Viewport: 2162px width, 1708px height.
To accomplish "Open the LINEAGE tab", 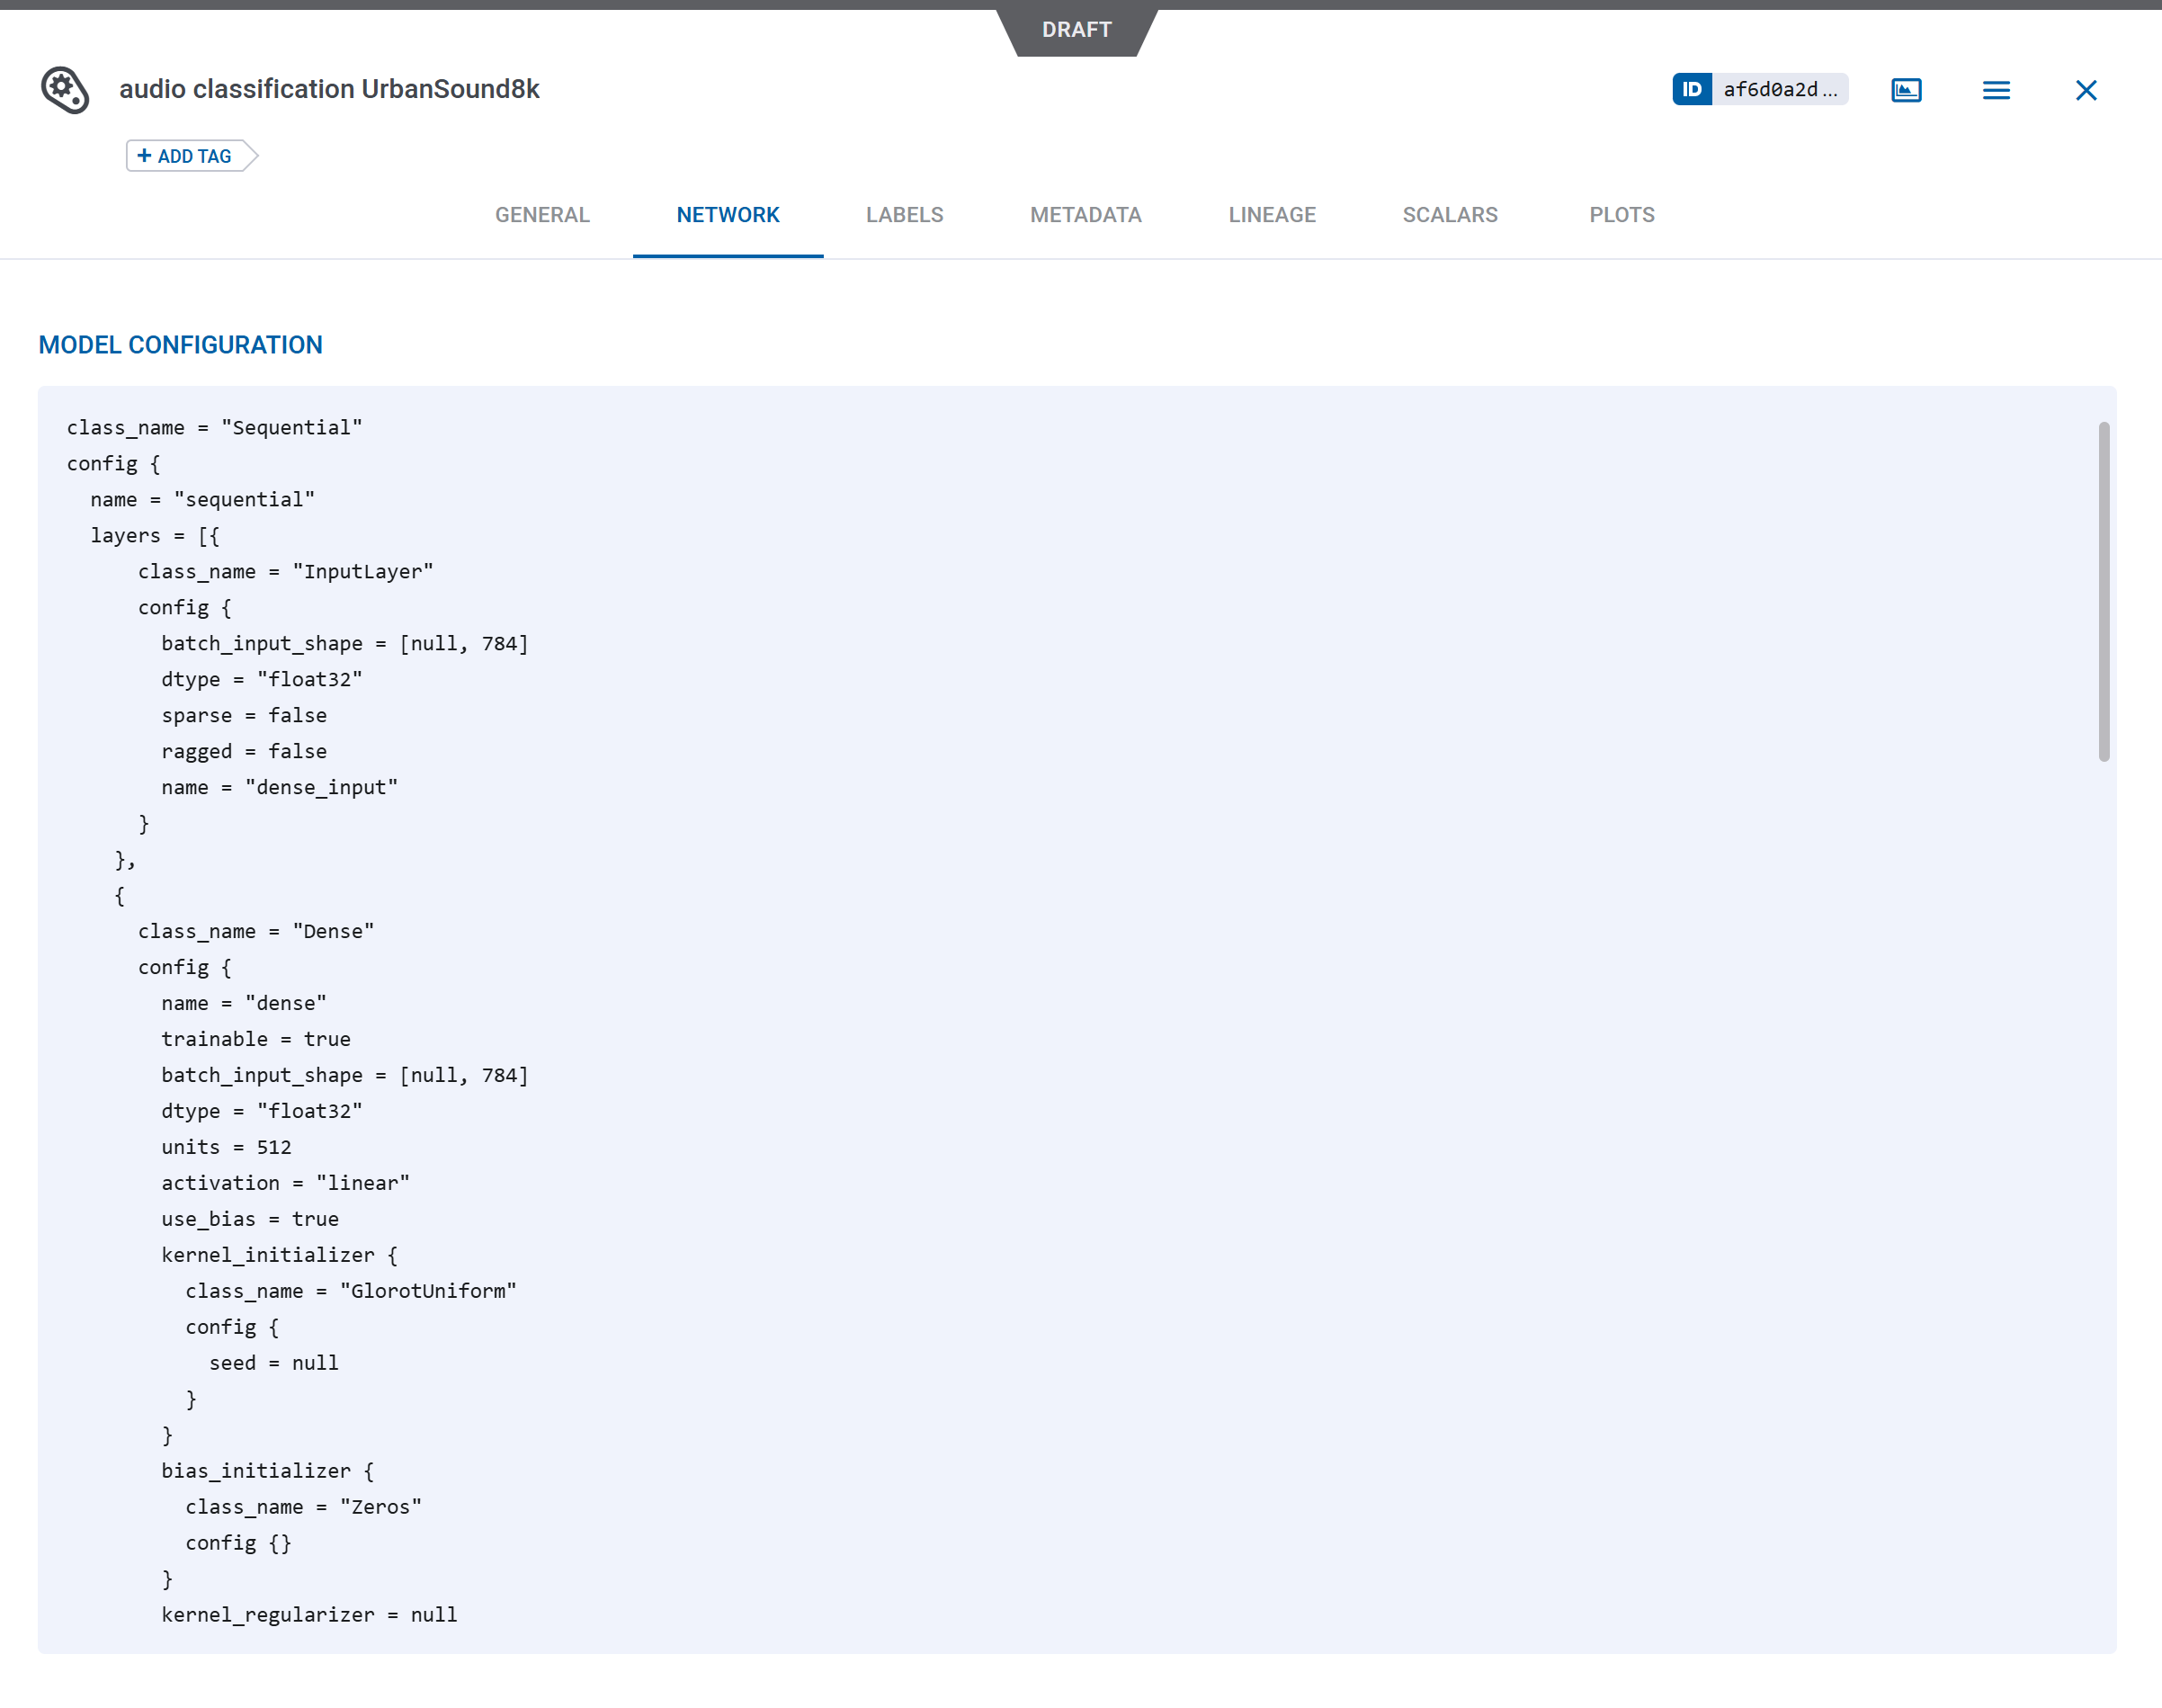I will [x=1271, y=214].
